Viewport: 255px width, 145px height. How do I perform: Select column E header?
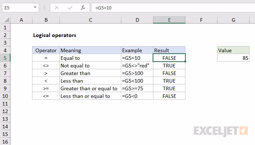pyautogui.click(x=169, y=20)
